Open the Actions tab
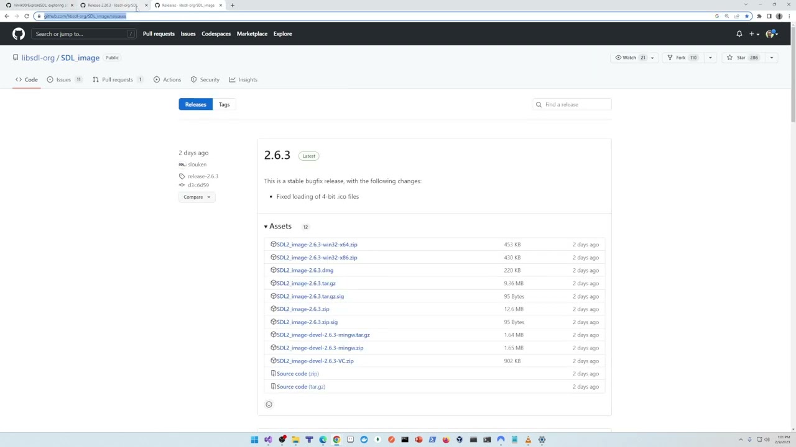Image resolution: width=796 pixels, height=447 pixels. pos(167,79)
